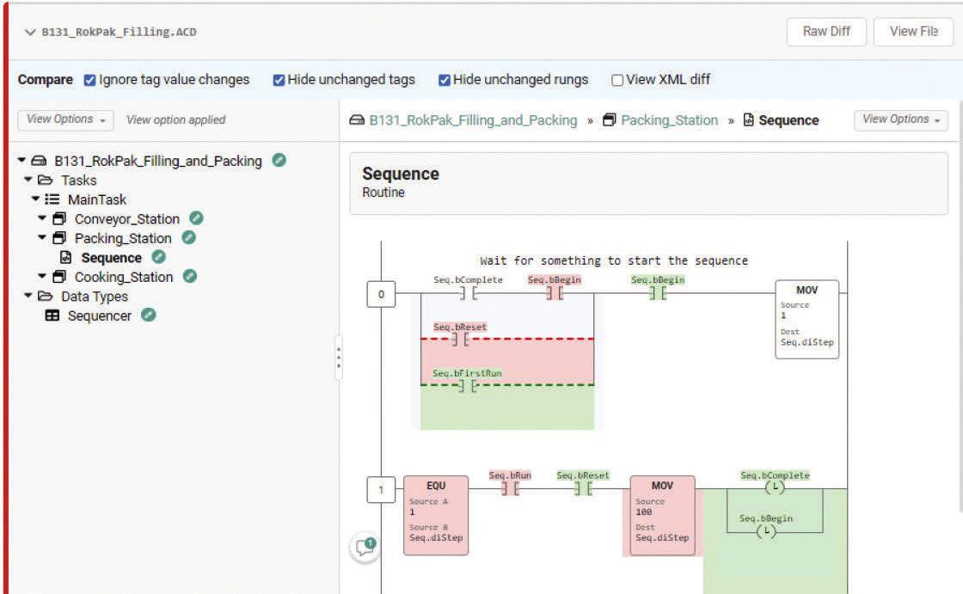Click the rung 0 number box
Viewport: 963px width, 594px height.
(x=381, y=296)
